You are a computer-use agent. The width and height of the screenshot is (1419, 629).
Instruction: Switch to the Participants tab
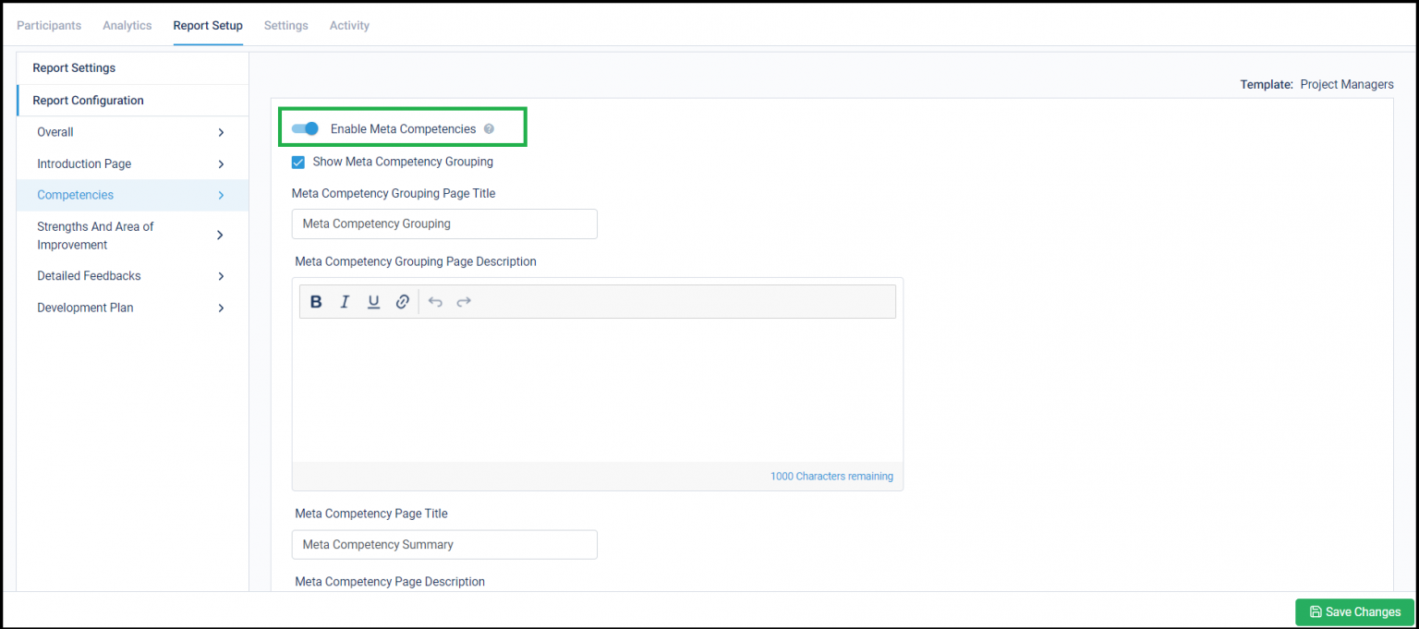click(x=49, y=25)
